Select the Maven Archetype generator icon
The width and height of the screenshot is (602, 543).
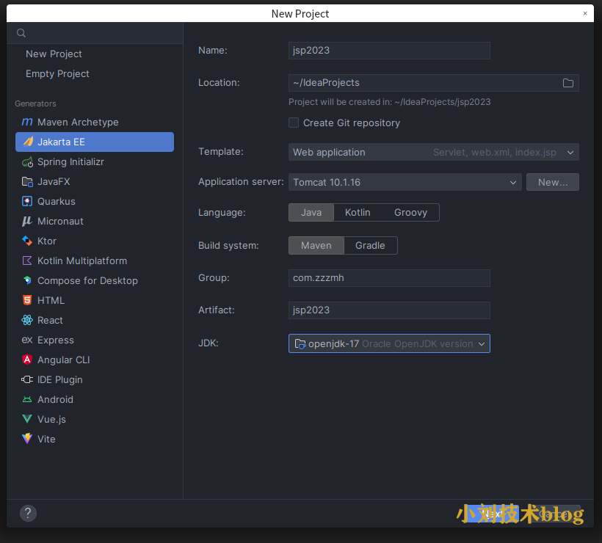point(27,122)
